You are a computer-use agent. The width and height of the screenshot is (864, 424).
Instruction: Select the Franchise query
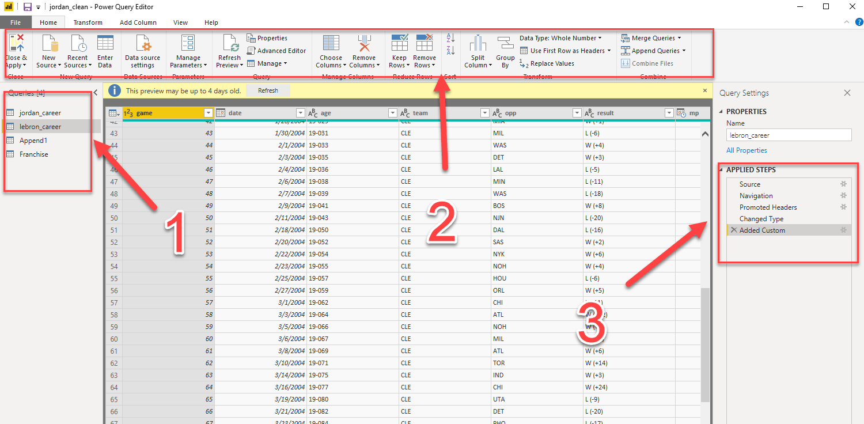(x=33, y=154)
